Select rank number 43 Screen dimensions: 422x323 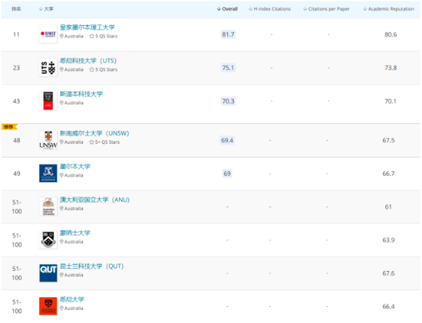click(x=16, y=101)
